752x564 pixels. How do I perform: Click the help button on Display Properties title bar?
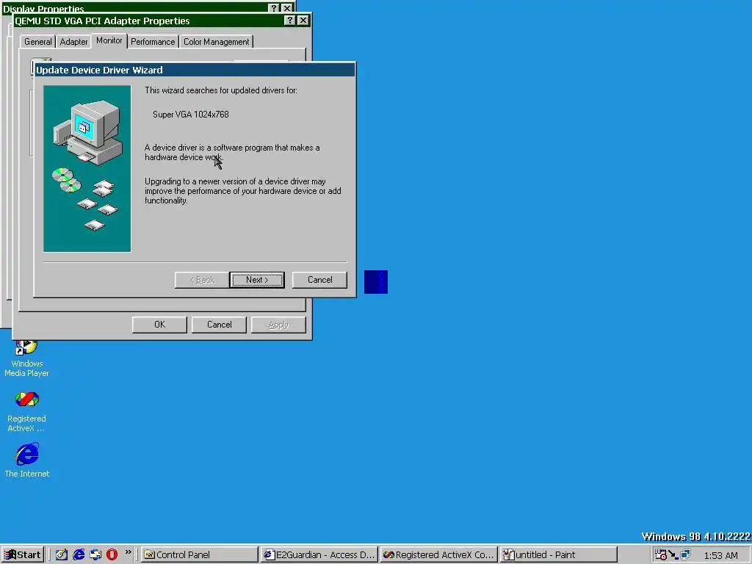274,7
